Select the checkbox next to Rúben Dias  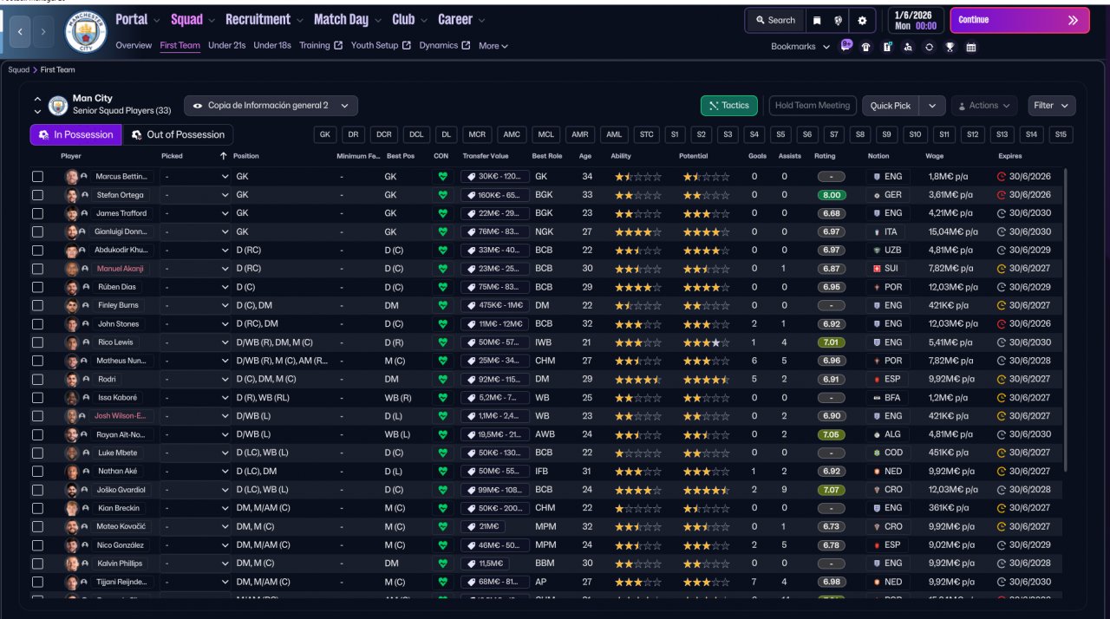37,287
